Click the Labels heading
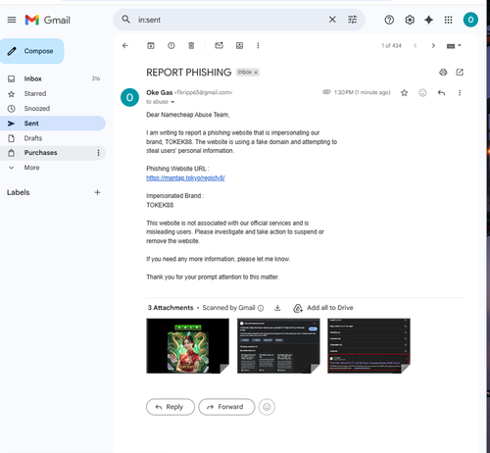490x453 pixels. (x=19, y=192)
